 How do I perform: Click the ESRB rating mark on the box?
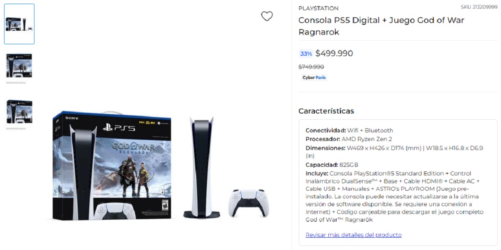point(165,205)
